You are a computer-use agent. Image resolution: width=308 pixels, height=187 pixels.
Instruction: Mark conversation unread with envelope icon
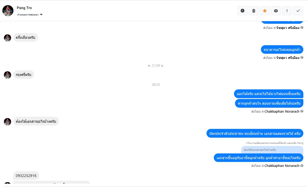[x=276, y=11]
